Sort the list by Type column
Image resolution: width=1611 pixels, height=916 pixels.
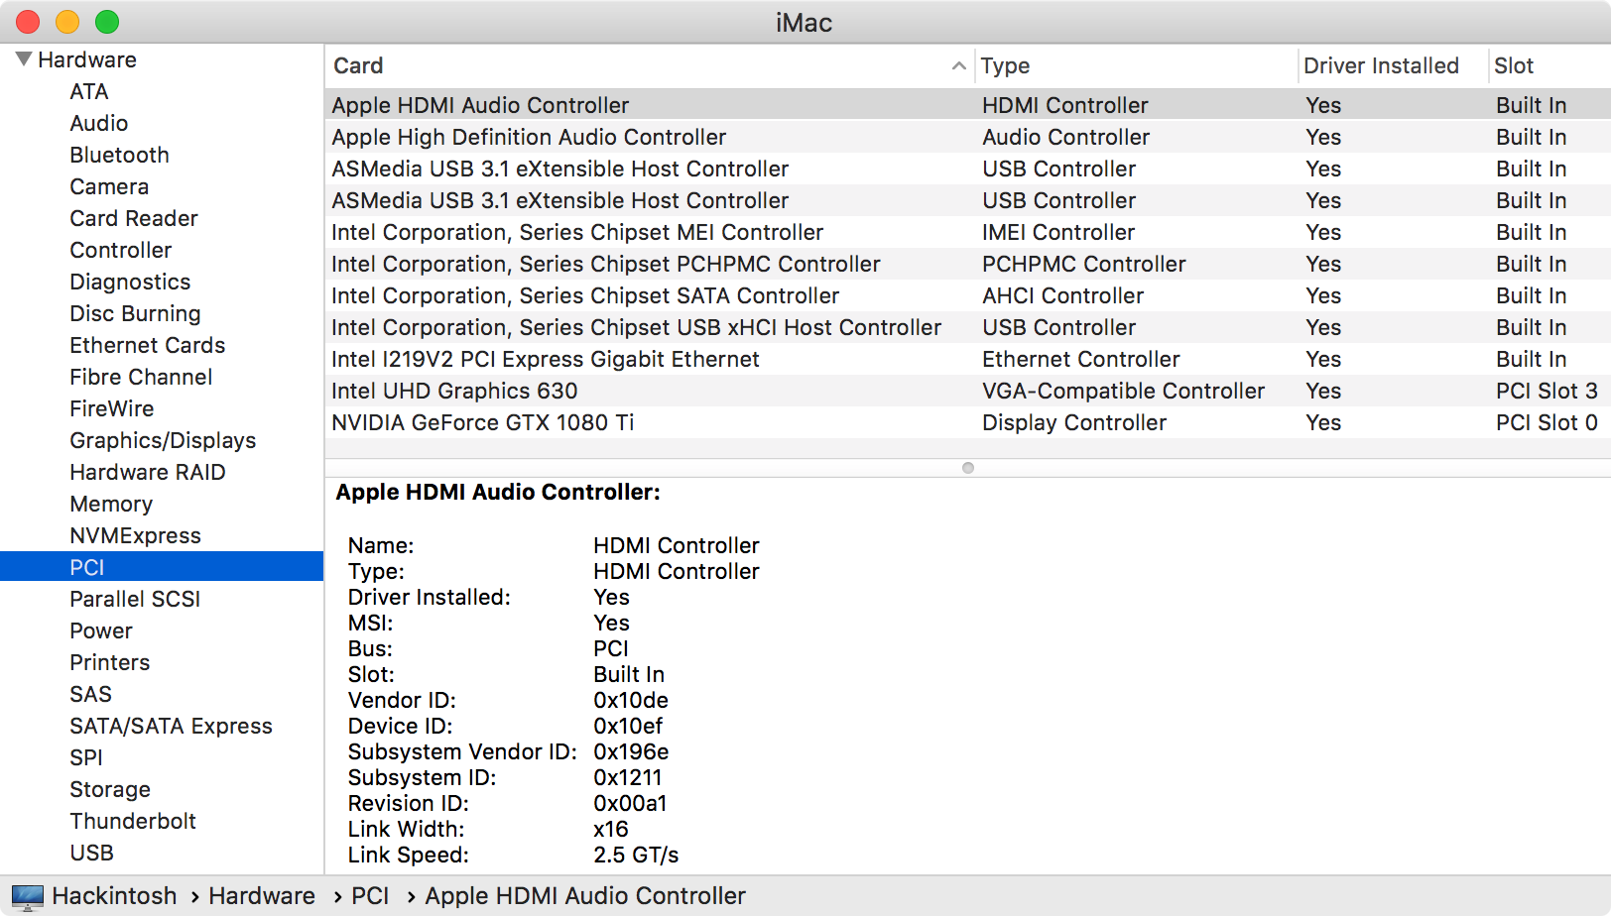1005,66
